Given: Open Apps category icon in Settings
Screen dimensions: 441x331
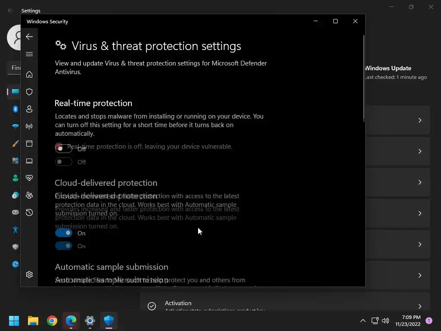Looking at the screenshot, I should [16, 160].
